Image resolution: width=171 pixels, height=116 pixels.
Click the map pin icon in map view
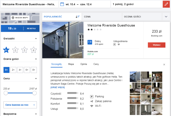pyautogui.click(x=13, y=18)
